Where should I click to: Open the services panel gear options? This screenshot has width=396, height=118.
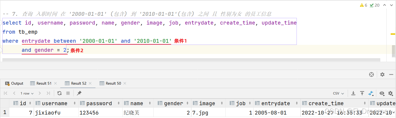click(382, 74)
